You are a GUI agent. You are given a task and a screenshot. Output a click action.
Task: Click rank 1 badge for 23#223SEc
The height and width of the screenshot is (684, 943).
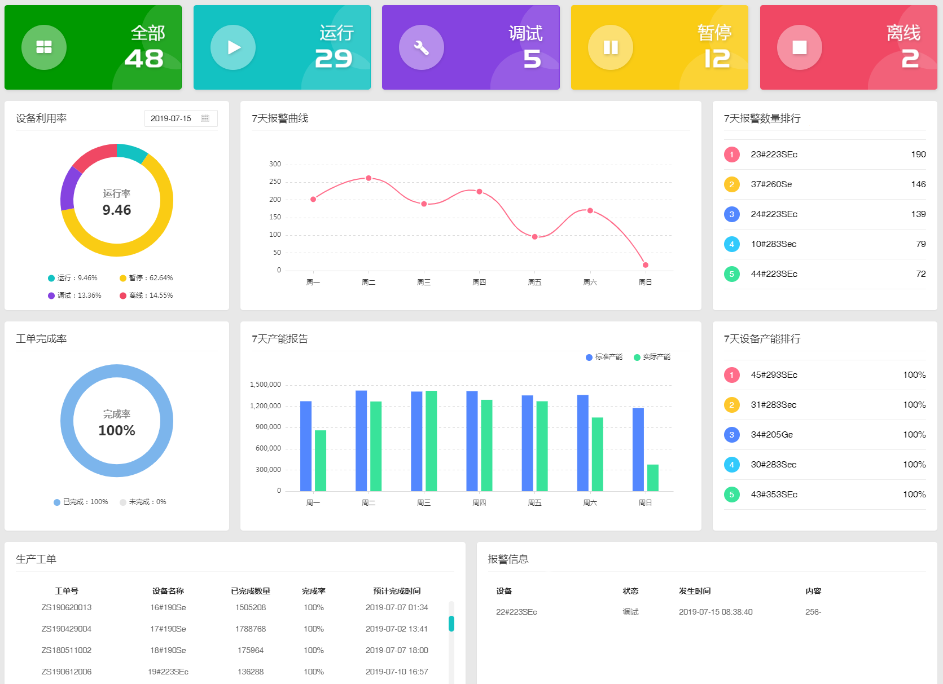point(731,155)
